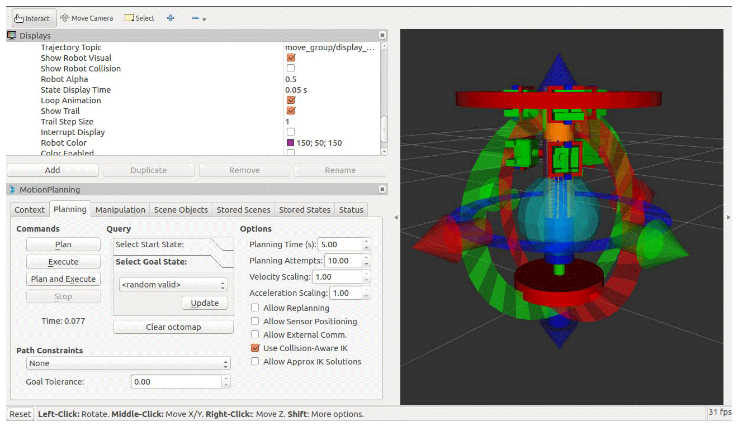Activate the Move Camera tool
This screenshot has width=738, height=427.
[87, 18]
